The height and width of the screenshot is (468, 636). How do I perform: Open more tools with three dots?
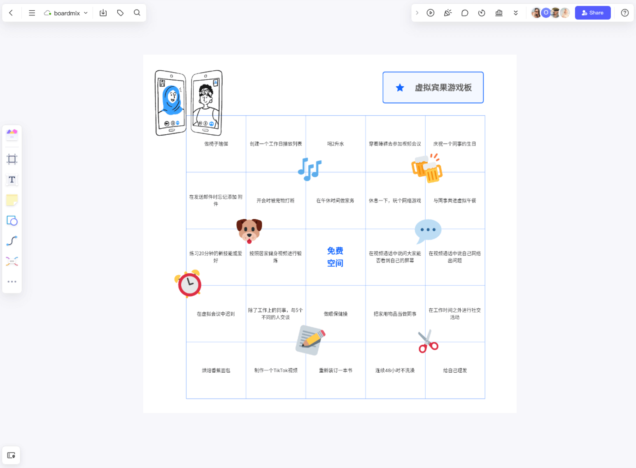pyautogui.click(x=12, y=282)
